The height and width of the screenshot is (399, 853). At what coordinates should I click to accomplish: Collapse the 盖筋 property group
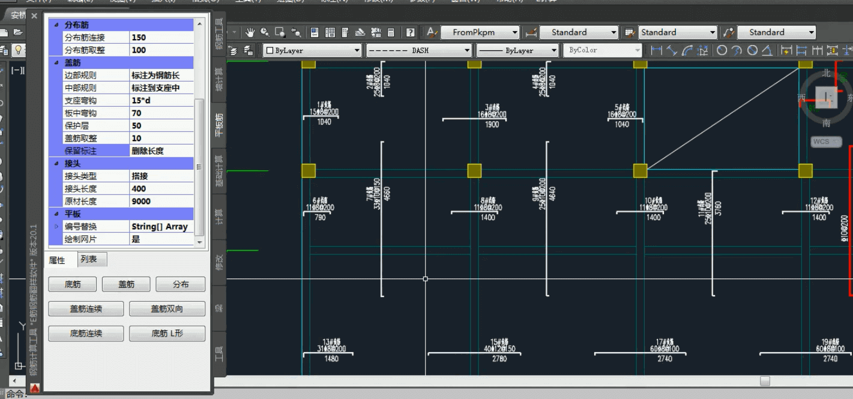[x=57, y=62]
